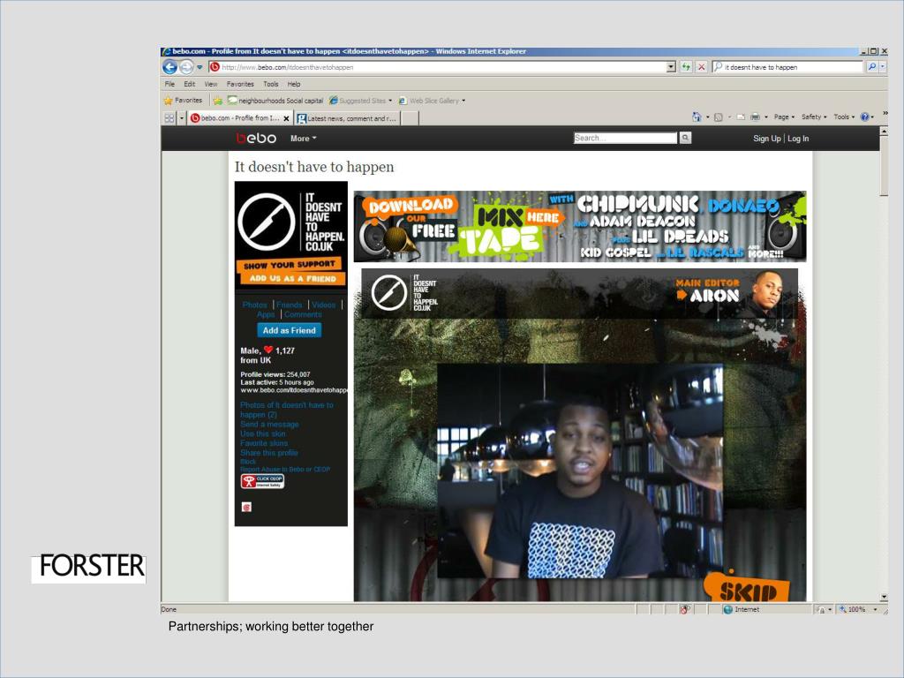This screenshot has height=678, width=904.
Task: Click the command bar overflow chevron
Action: click(x=885, y=113)
